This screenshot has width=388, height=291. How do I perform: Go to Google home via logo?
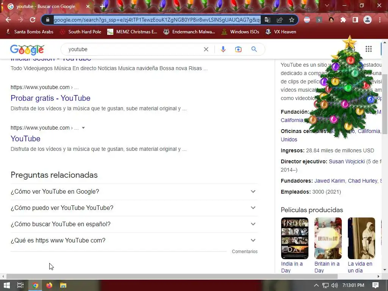[x=27, y=49]
